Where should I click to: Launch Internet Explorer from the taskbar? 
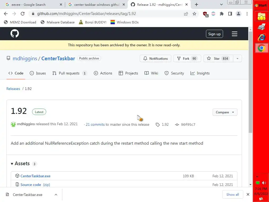[261, 37]
